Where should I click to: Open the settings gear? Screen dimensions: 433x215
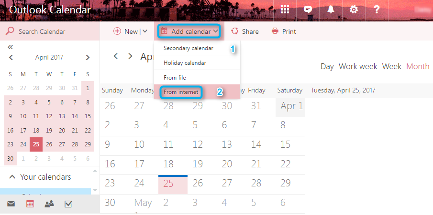[x=354, y=10]
